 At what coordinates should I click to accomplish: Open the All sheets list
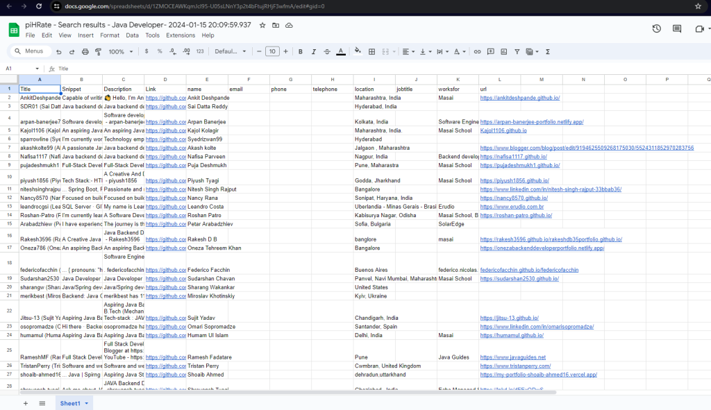[42, 403]
